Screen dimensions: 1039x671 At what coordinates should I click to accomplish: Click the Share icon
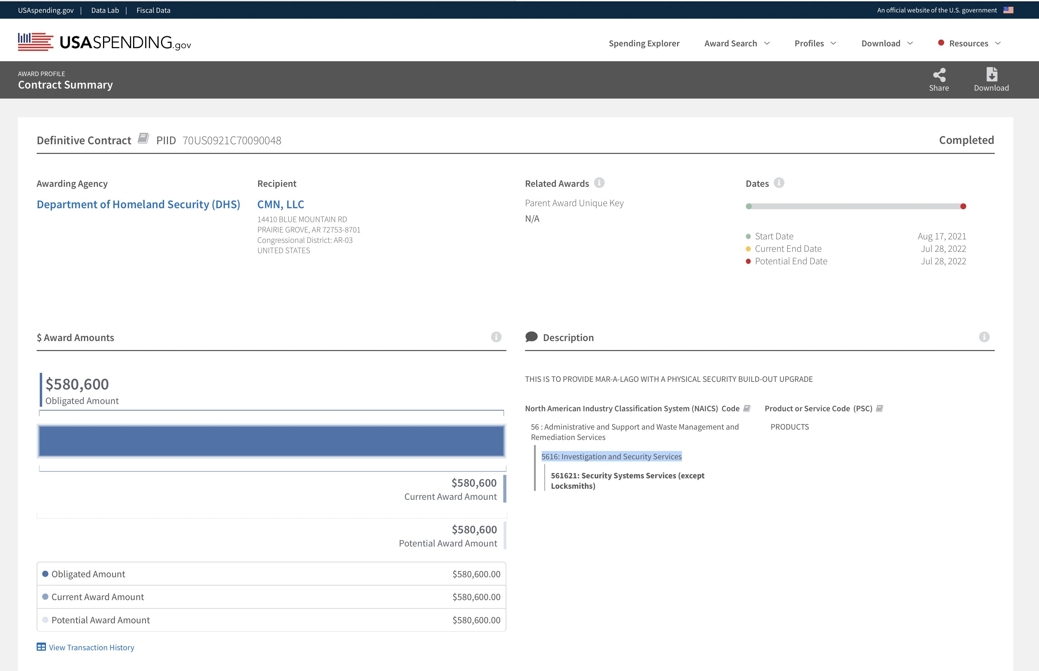(x=939, y=75)
